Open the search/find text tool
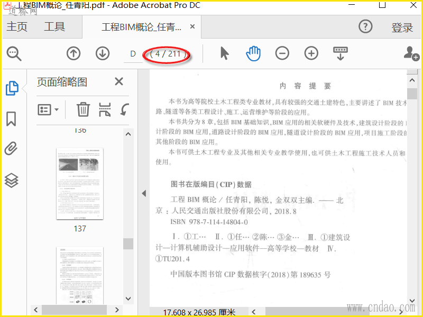 (x=14, y=54)
